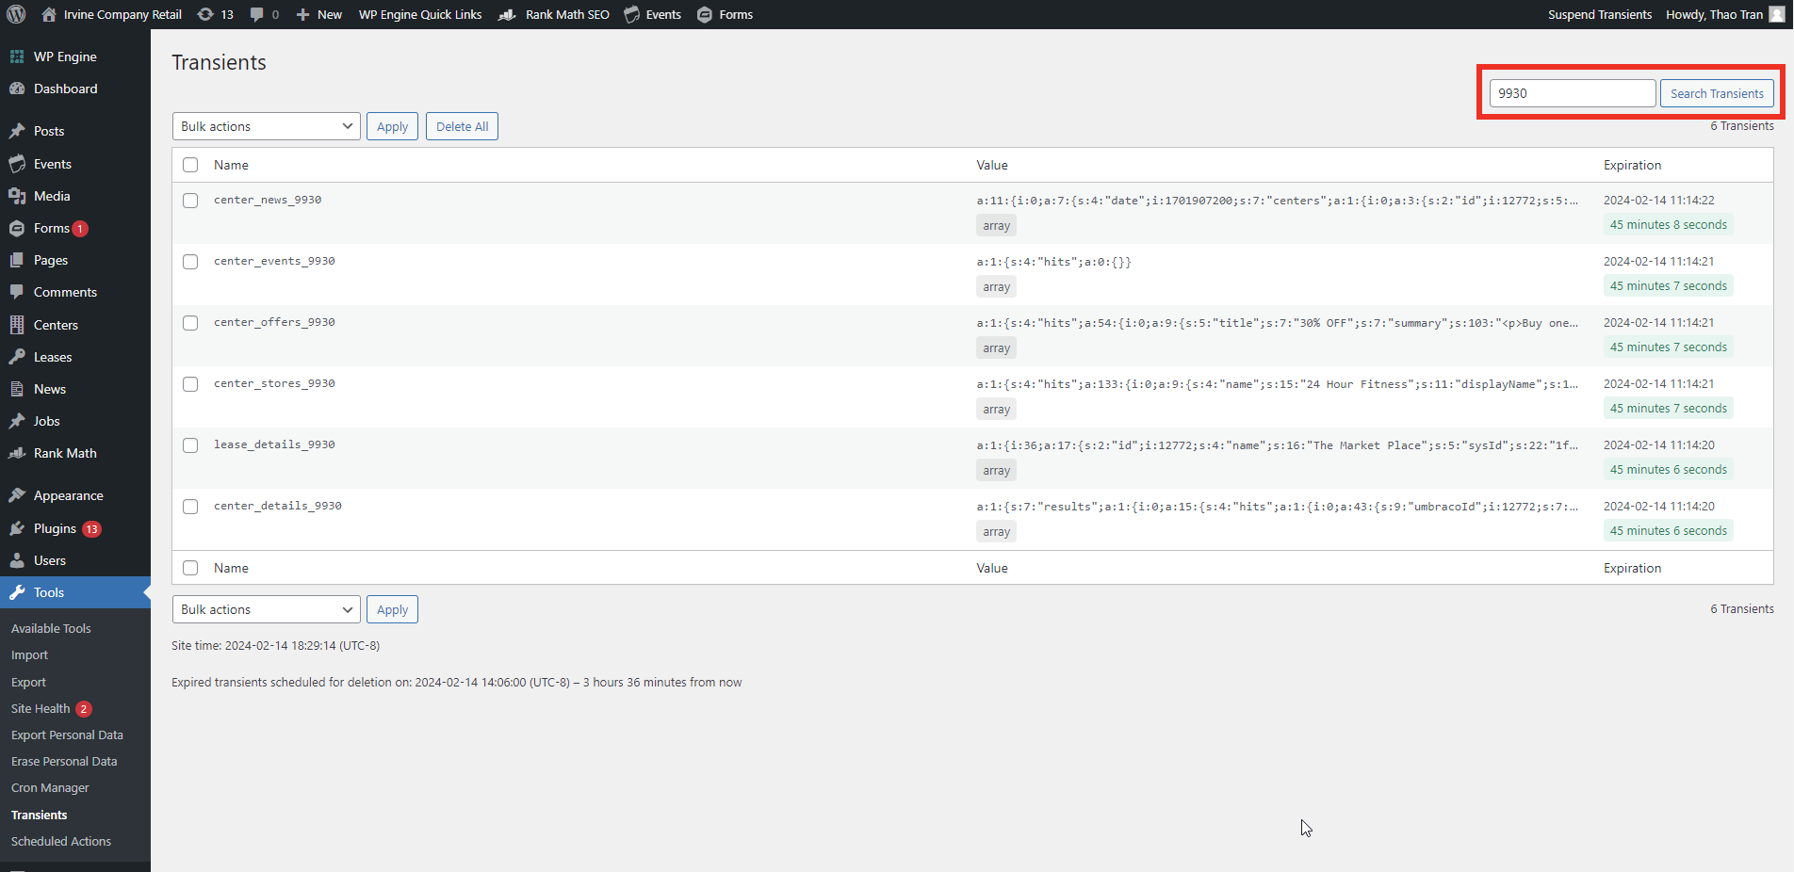Click the Rank Math SEO admin bar icon
Viewport: 1794px width, 872px height.
508,14
